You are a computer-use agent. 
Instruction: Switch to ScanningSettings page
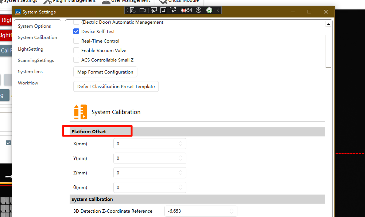coord(36,60)
